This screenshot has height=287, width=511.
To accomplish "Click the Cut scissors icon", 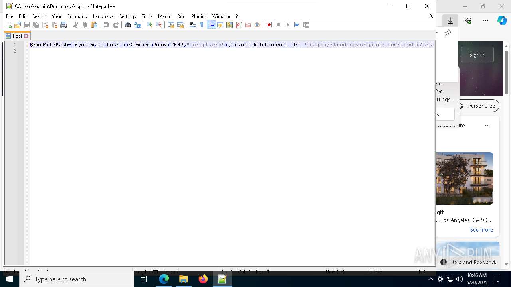I will click(75, 25).
